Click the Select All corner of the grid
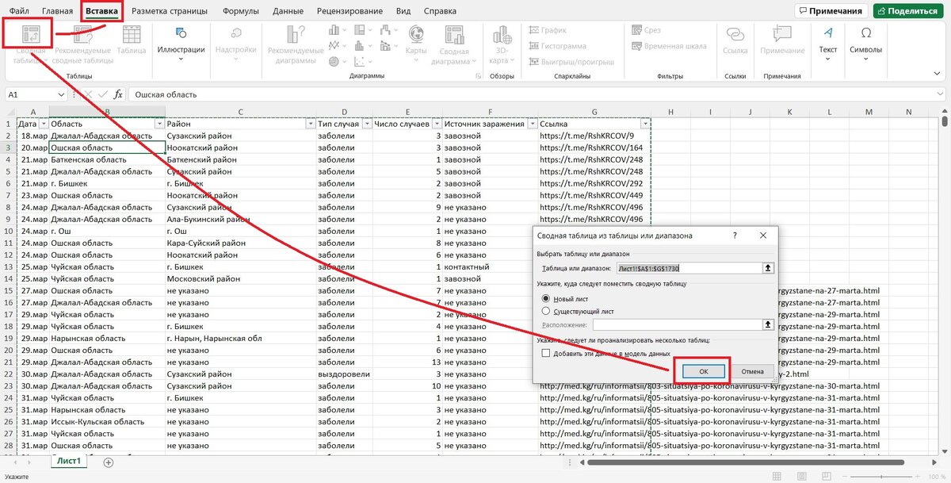The height and width of the screenshot is (483, 951). coord(10,112)
